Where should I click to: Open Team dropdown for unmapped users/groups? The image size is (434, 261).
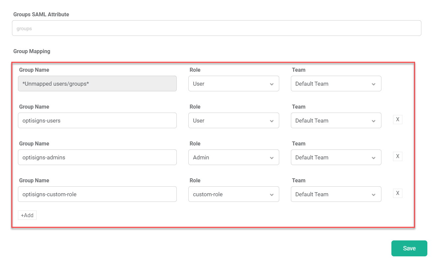pos(336,84)
